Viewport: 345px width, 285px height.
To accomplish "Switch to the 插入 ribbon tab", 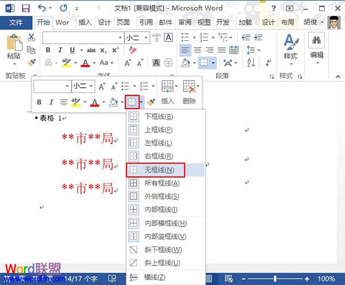I will click(85, 23).
